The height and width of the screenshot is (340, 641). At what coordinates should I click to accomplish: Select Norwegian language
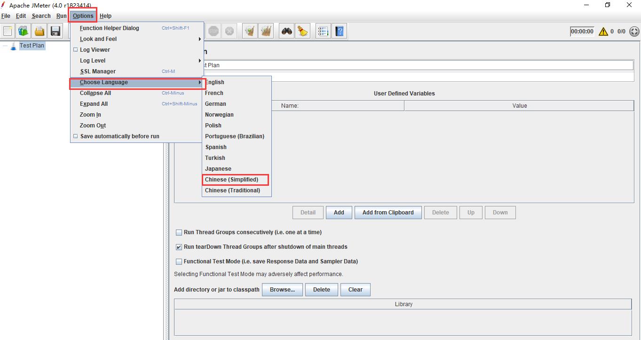[x=237, y=115]
